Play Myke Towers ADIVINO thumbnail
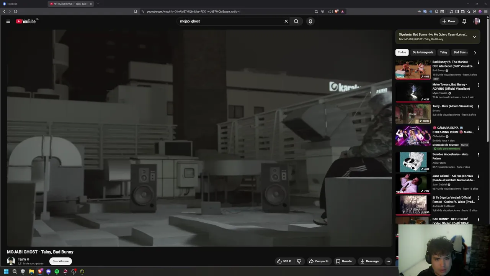Image resolution: width=490 pixels, height=276 pixels. click(x=413, y=92)
